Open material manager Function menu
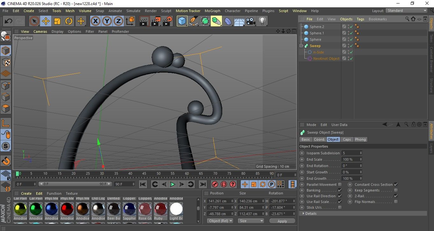The height and width of the screenshot is (231, 434). 54,193
